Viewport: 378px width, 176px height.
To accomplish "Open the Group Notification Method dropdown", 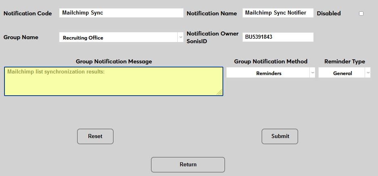I will (271, 73).
